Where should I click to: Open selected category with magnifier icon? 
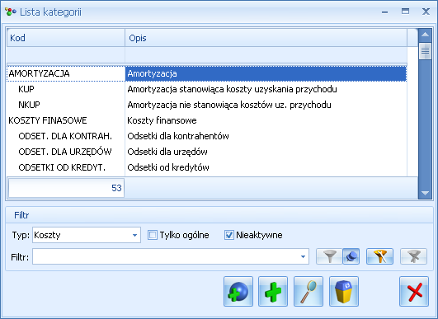pos(308,291)
